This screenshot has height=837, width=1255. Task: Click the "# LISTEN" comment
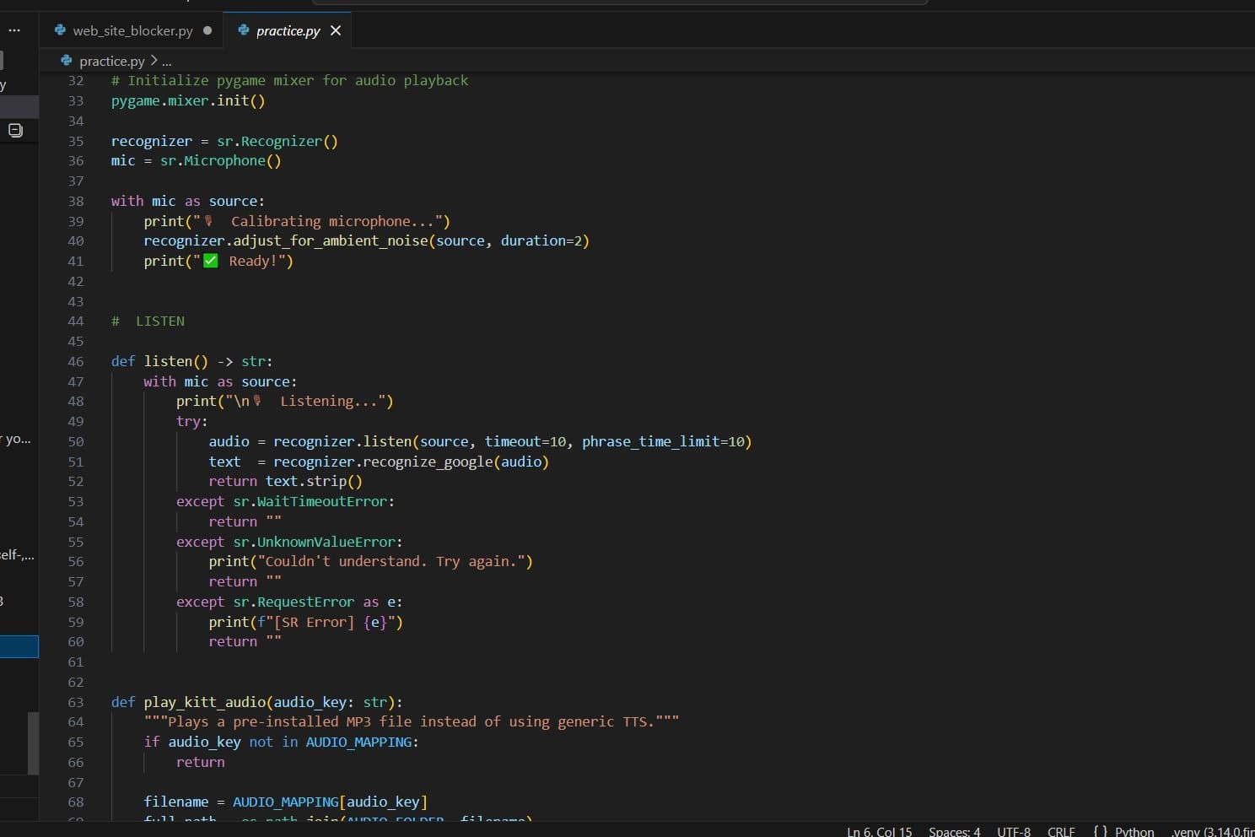pos(148,321)
